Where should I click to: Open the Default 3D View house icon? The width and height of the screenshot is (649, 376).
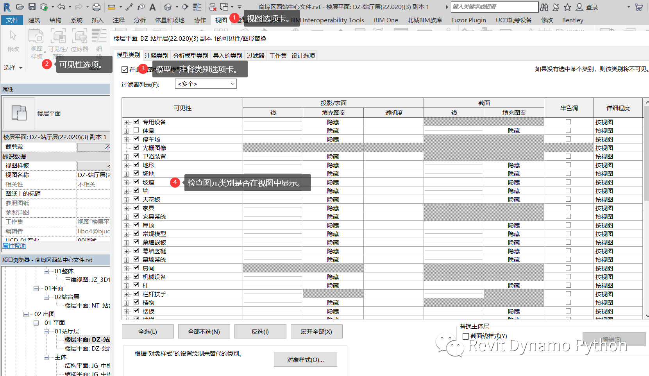(168, 7)
